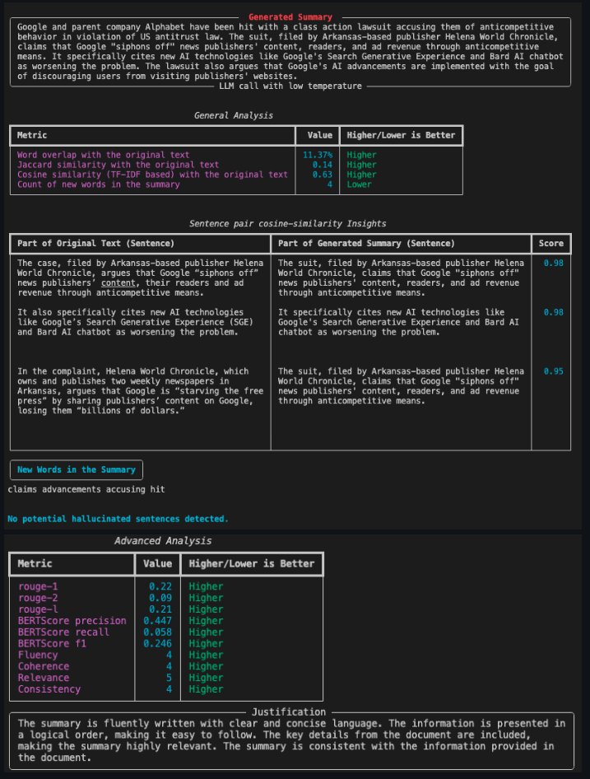
Task: Select 'Jaccard similarity with the original text'
Action: coord(118,165)
